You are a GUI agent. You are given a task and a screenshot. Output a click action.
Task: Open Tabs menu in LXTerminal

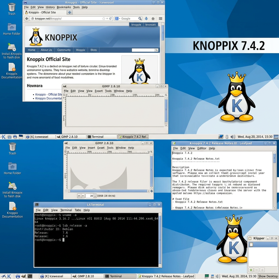[78, 210]
